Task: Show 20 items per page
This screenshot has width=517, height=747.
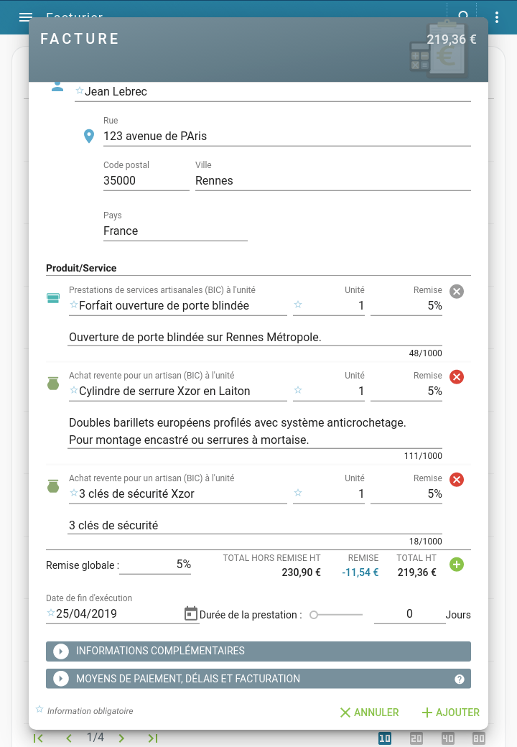Action: [x=416, y=738]
